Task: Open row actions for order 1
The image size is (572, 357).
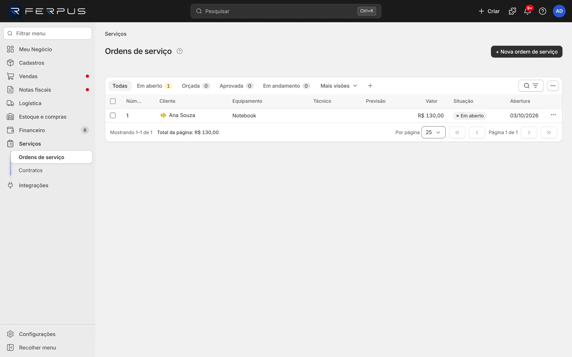Action: coord(553,115)
